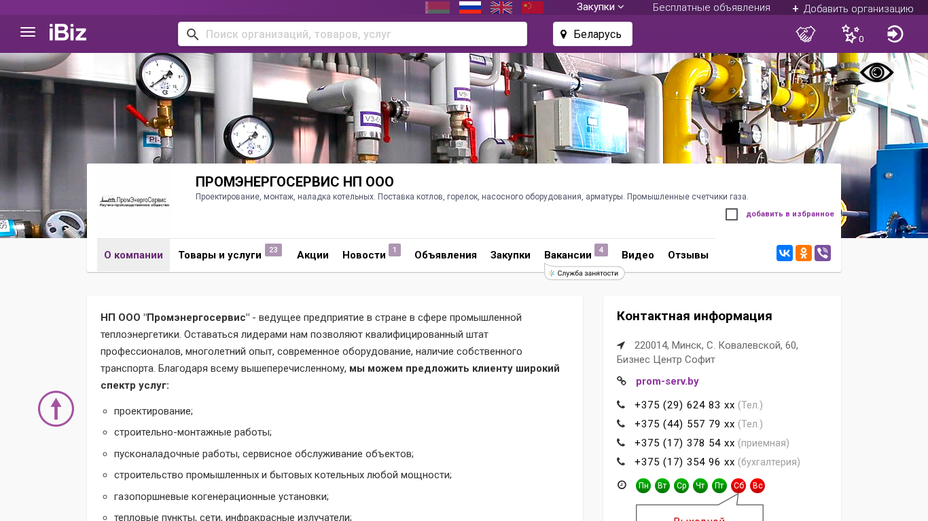Switch to the Вакансии tab
The width and height of the screenshot is (928, 521).
(x=568, y=255)
